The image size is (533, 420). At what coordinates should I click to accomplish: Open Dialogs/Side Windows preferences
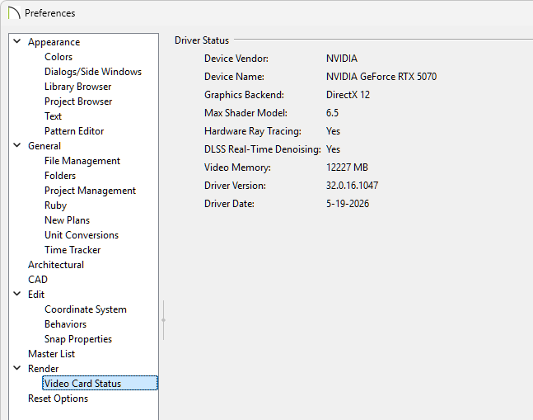tap(93, 72)
